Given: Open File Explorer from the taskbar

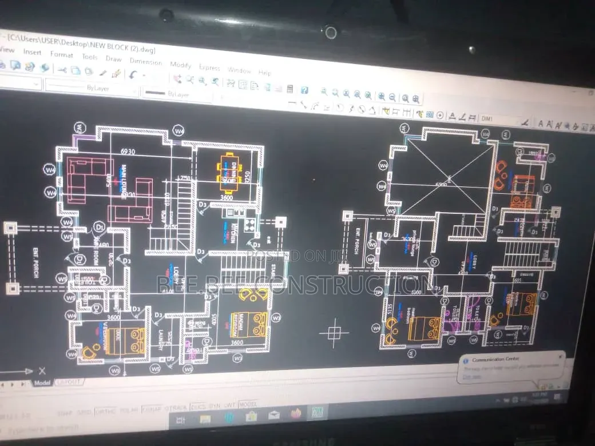Looking at the screenshot, I should pyautogui.click(x=205, y=419).
